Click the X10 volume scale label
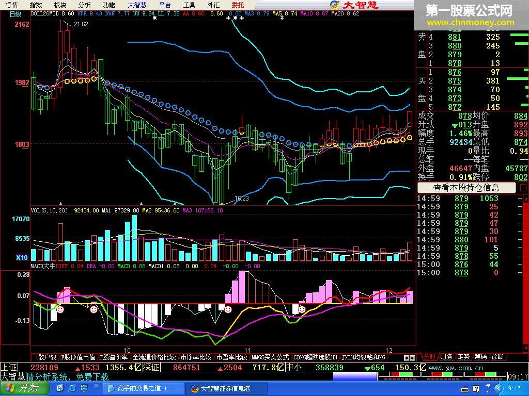 tap(22, 257)
